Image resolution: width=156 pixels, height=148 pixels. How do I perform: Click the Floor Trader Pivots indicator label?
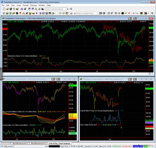pyautogui.click(x=89, y=125)
